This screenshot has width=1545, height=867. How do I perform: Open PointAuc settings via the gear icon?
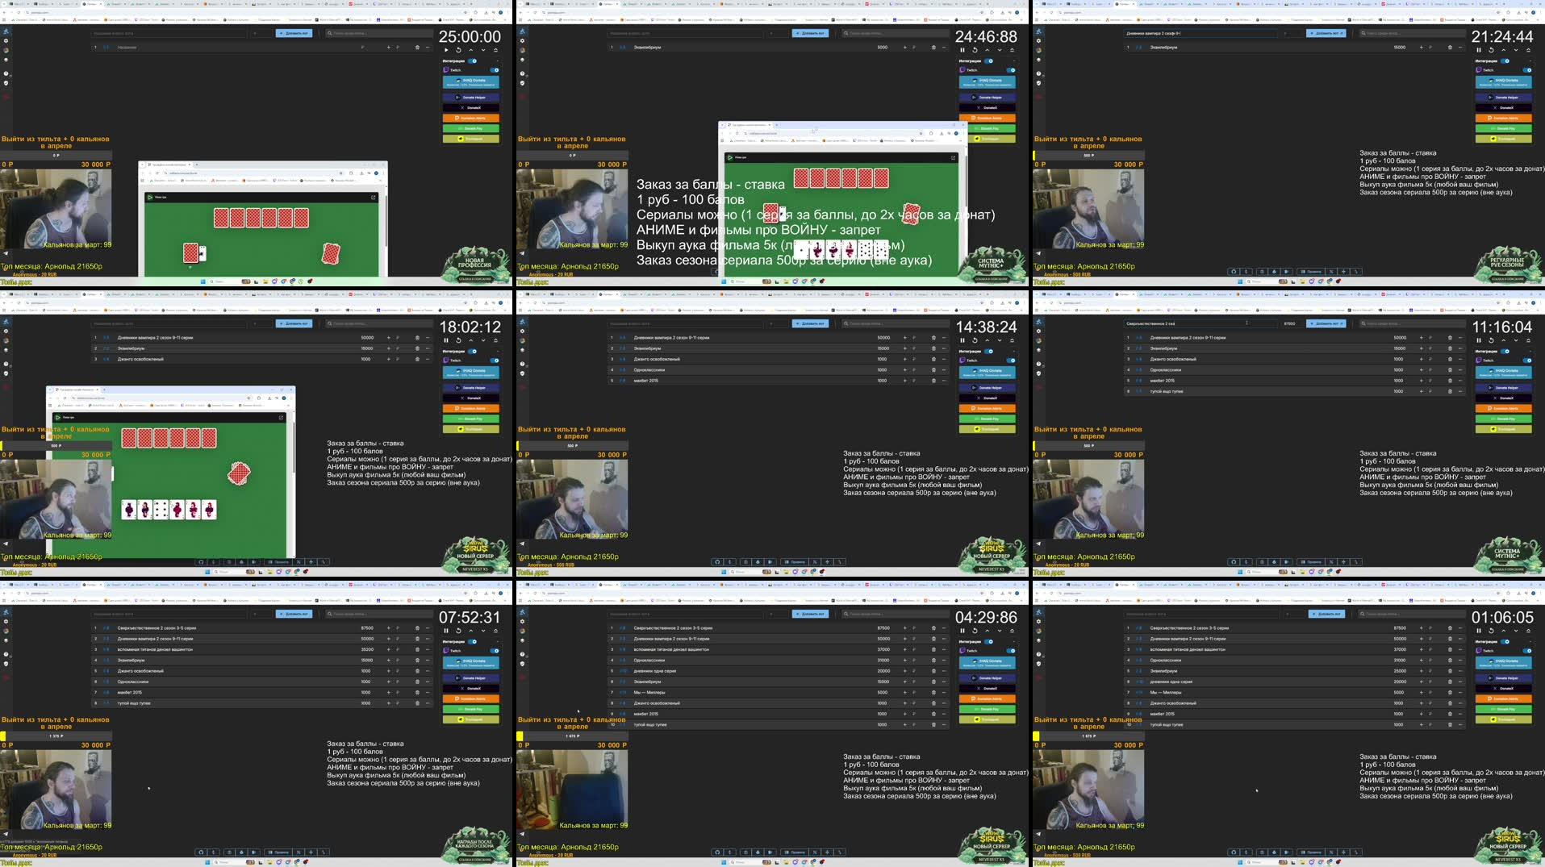[523, 331]
